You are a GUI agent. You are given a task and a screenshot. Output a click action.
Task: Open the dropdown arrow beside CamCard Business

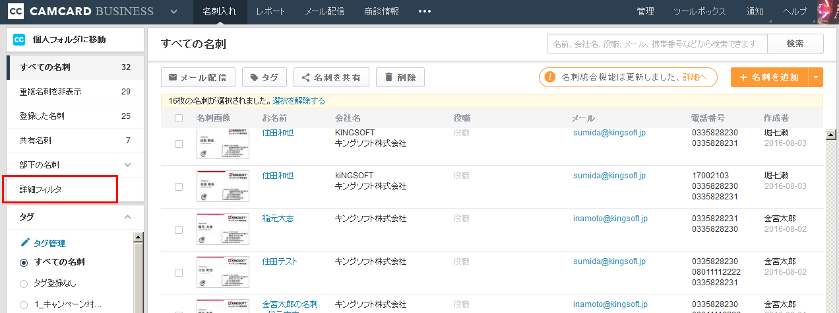pos(173,11)
